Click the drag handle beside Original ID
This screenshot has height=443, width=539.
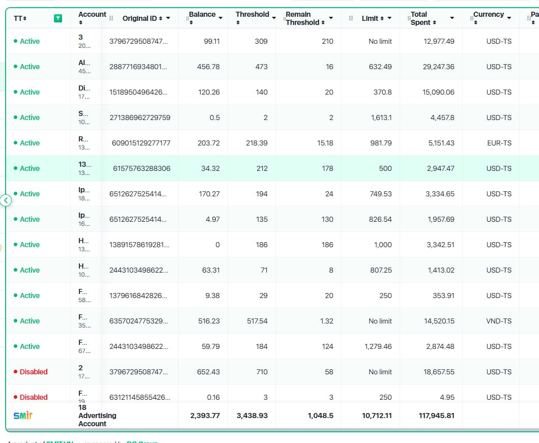111,18
